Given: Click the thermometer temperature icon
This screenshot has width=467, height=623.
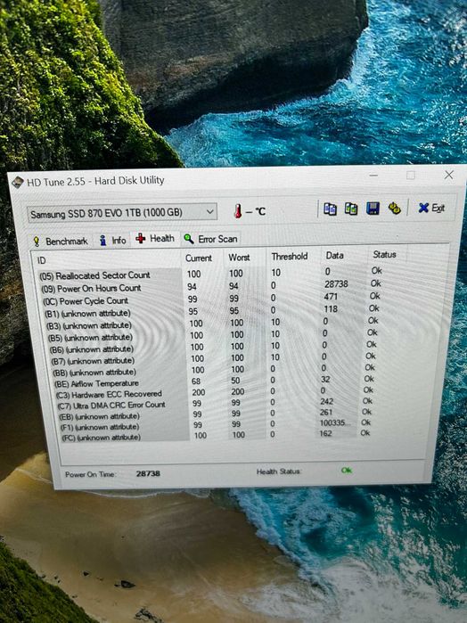Looking at the screenshot, I should pos(238,211).
